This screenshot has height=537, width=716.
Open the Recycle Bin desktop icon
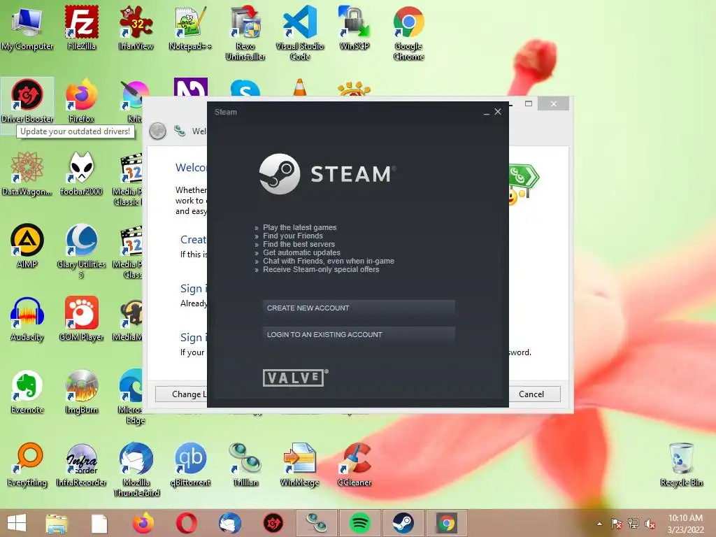pos(681,464)
